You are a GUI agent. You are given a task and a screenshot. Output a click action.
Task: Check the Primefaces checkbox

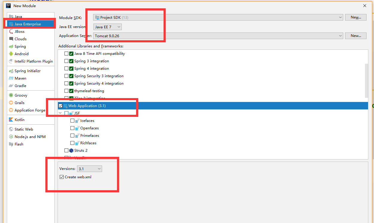coord(72,136)
